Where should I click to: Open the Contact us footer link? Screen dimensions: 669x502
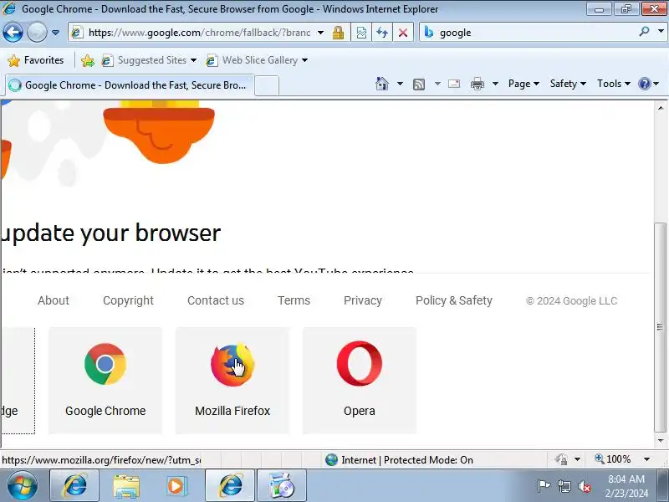tap(216, 300)
